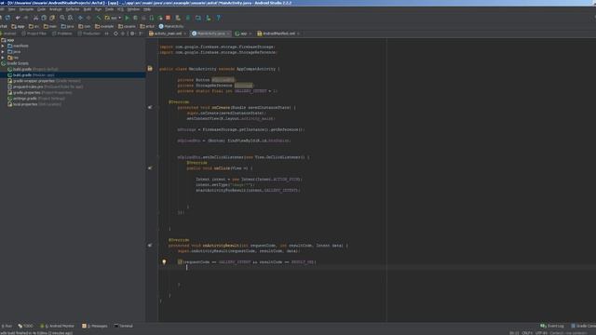Open the Terminal tool window
This screenshot has width=596, height=335.
(x=124, y=326)
